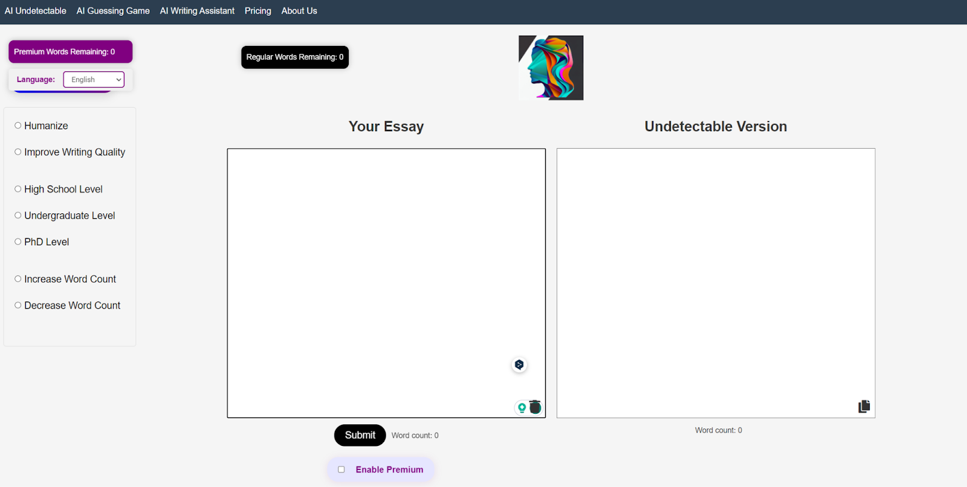The width and height of the screenshot is (967, 487).
Task: Click inside the Undetectable Version output box
Action: coord(716,283)
